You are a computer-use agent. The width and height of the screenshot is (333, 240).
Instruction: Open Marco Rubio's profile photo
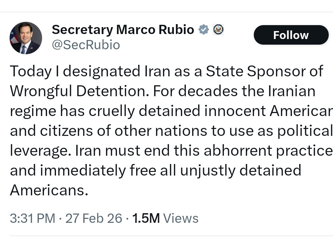pos(26,38)
